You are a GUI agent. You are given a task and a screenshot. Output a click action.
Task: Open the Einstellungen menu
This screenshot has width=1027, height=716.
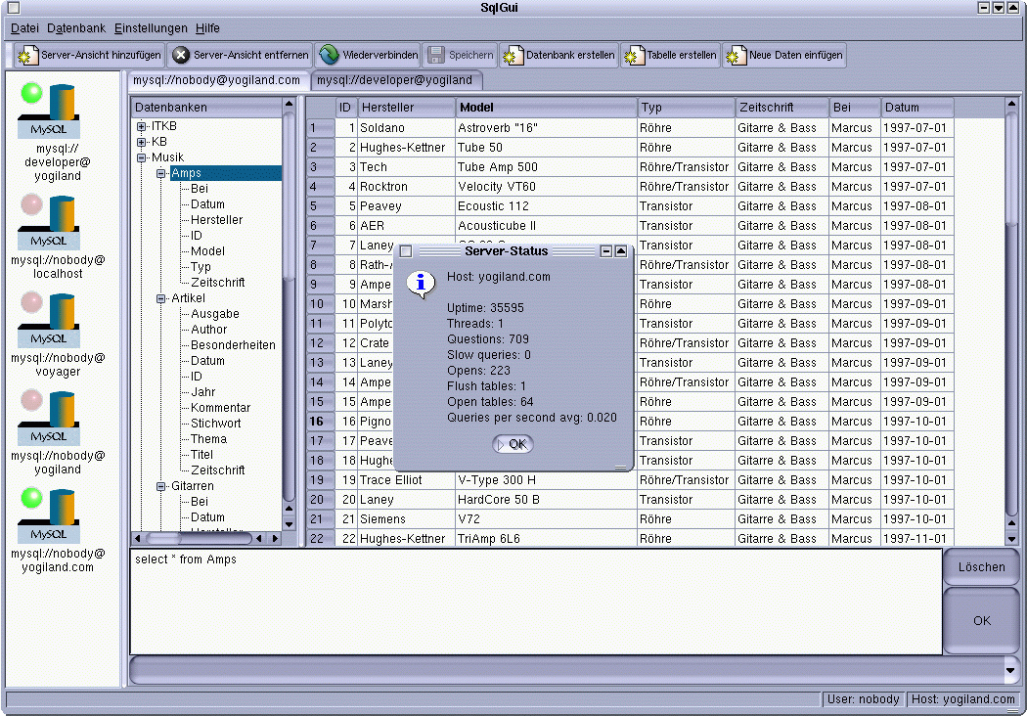(x=151, y=28)
